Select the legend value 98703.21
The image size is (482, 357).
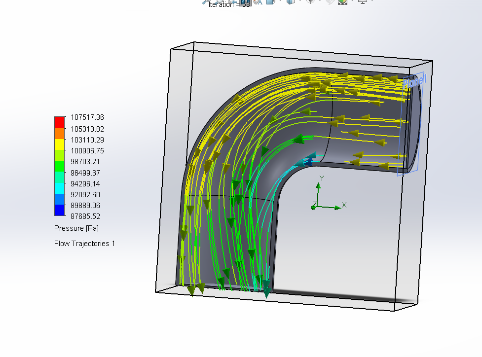point(84,162)
